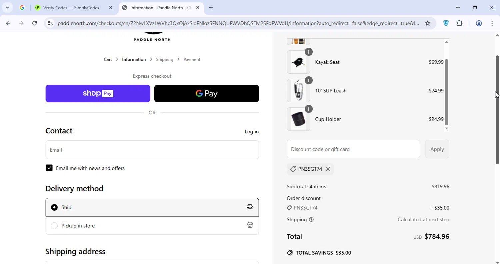Screen dimensions: 500x264
Task: Bookmark this page with the star icon
Action: (428, 23)
